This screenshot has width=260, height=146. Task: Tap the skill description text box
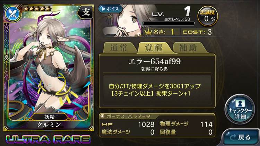157,90
